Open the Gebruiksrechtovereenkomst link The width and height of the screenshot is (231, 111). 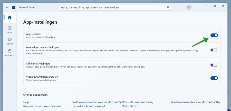click(89, 106)
